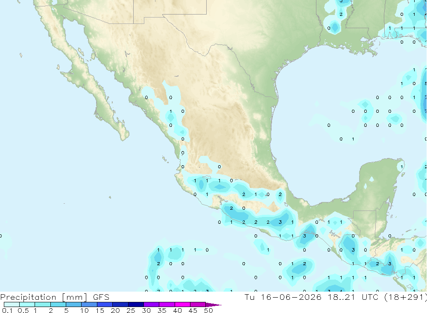Select the legend swatch between 10 and 15
The image size is (427, 313).
point(89,304)
